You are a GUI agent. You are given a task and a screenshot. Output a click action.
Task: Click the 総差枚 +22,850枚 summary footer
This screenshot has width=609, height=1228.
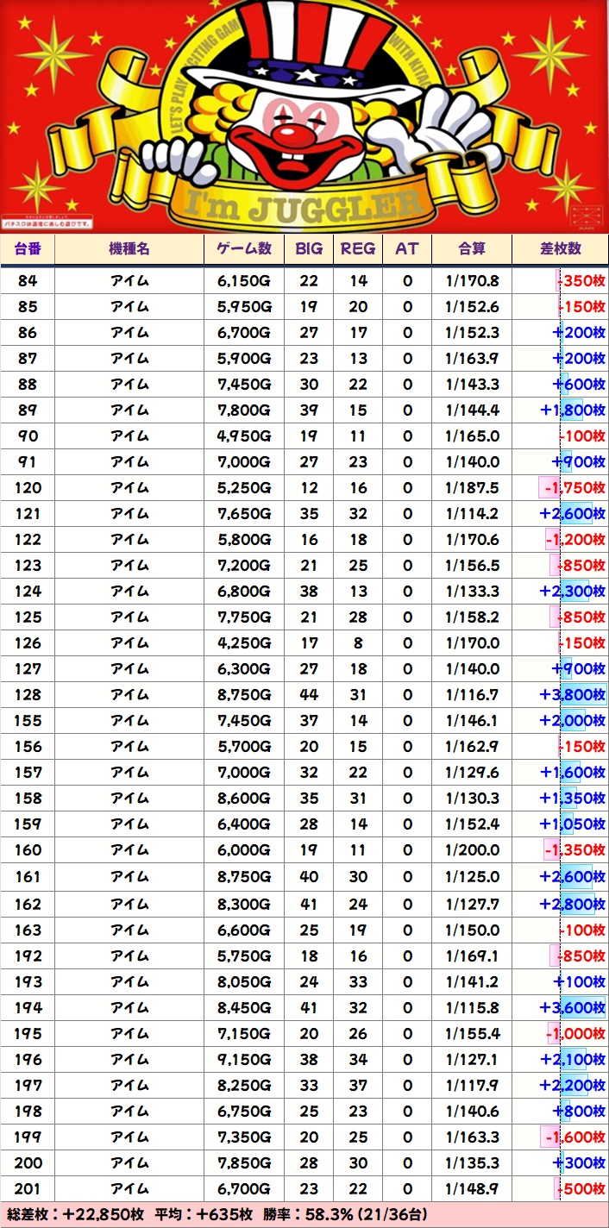(x=304, y=1215)
